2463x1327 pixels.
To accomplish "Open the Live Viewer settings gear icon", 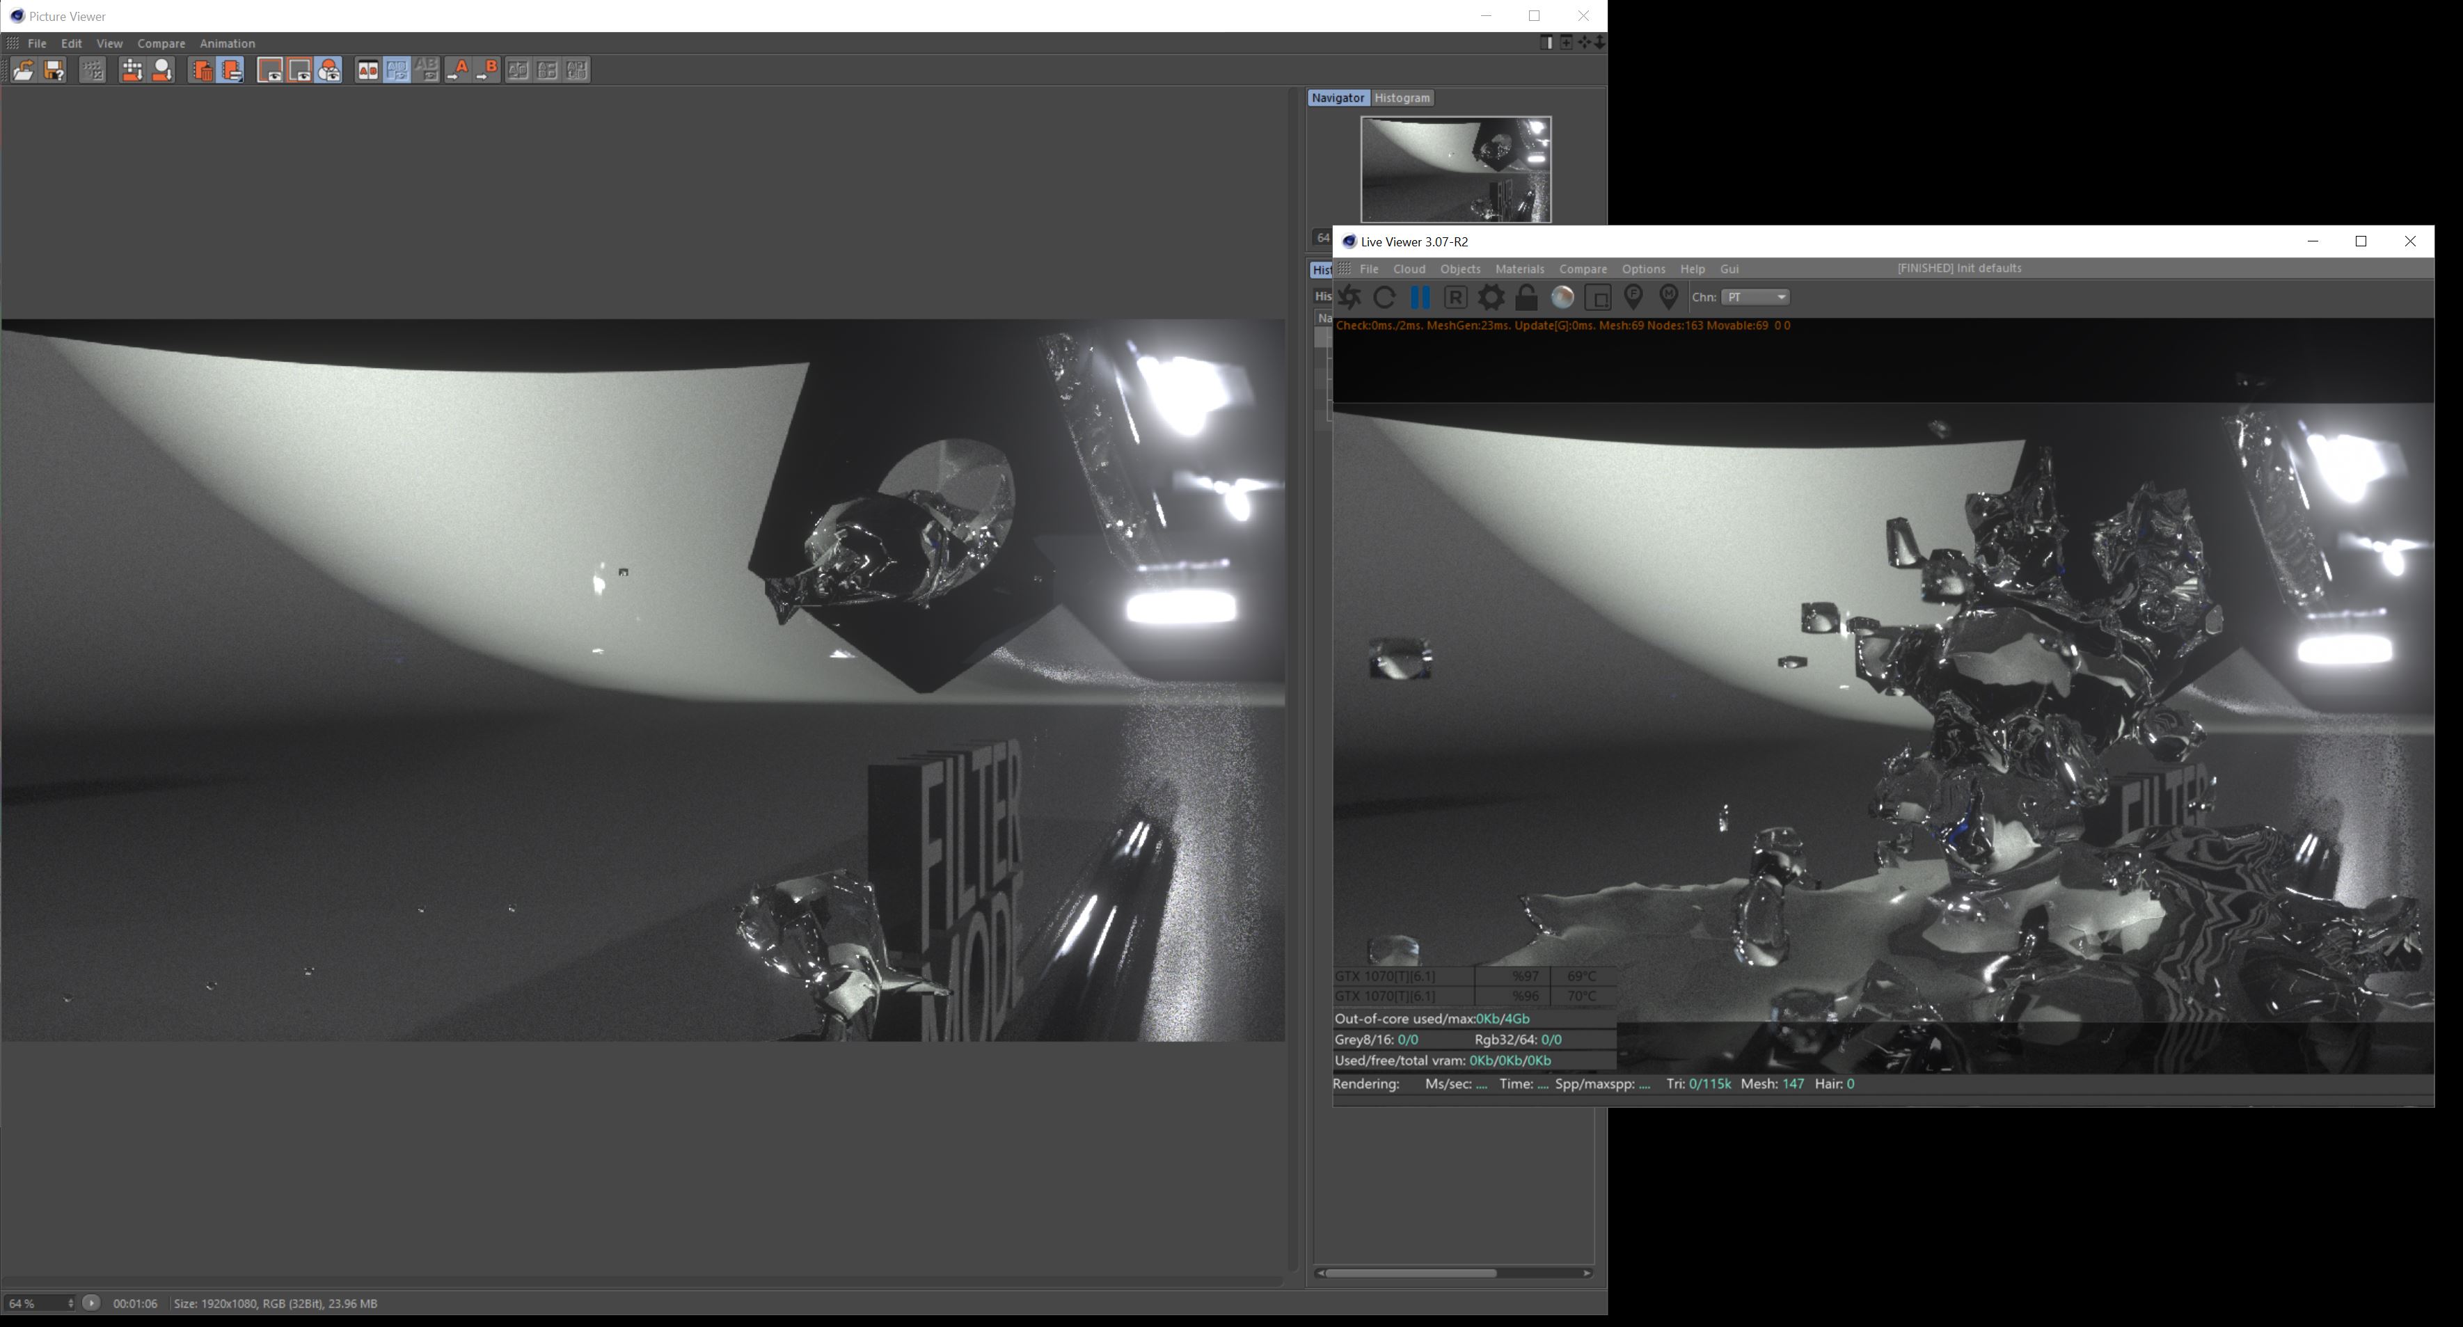I will pos(1491,297).
